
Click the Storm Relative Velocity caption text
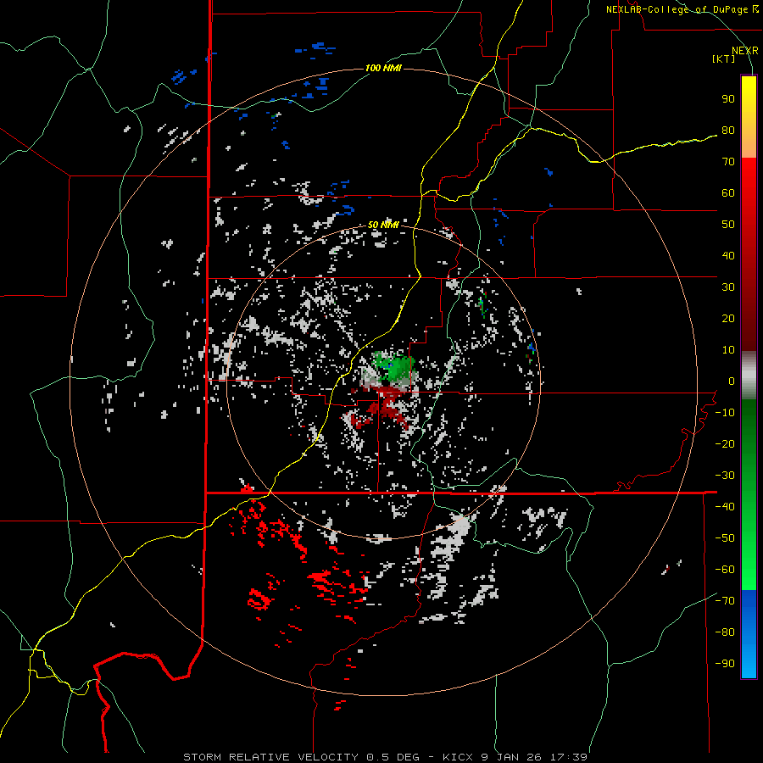coord(385,757)
